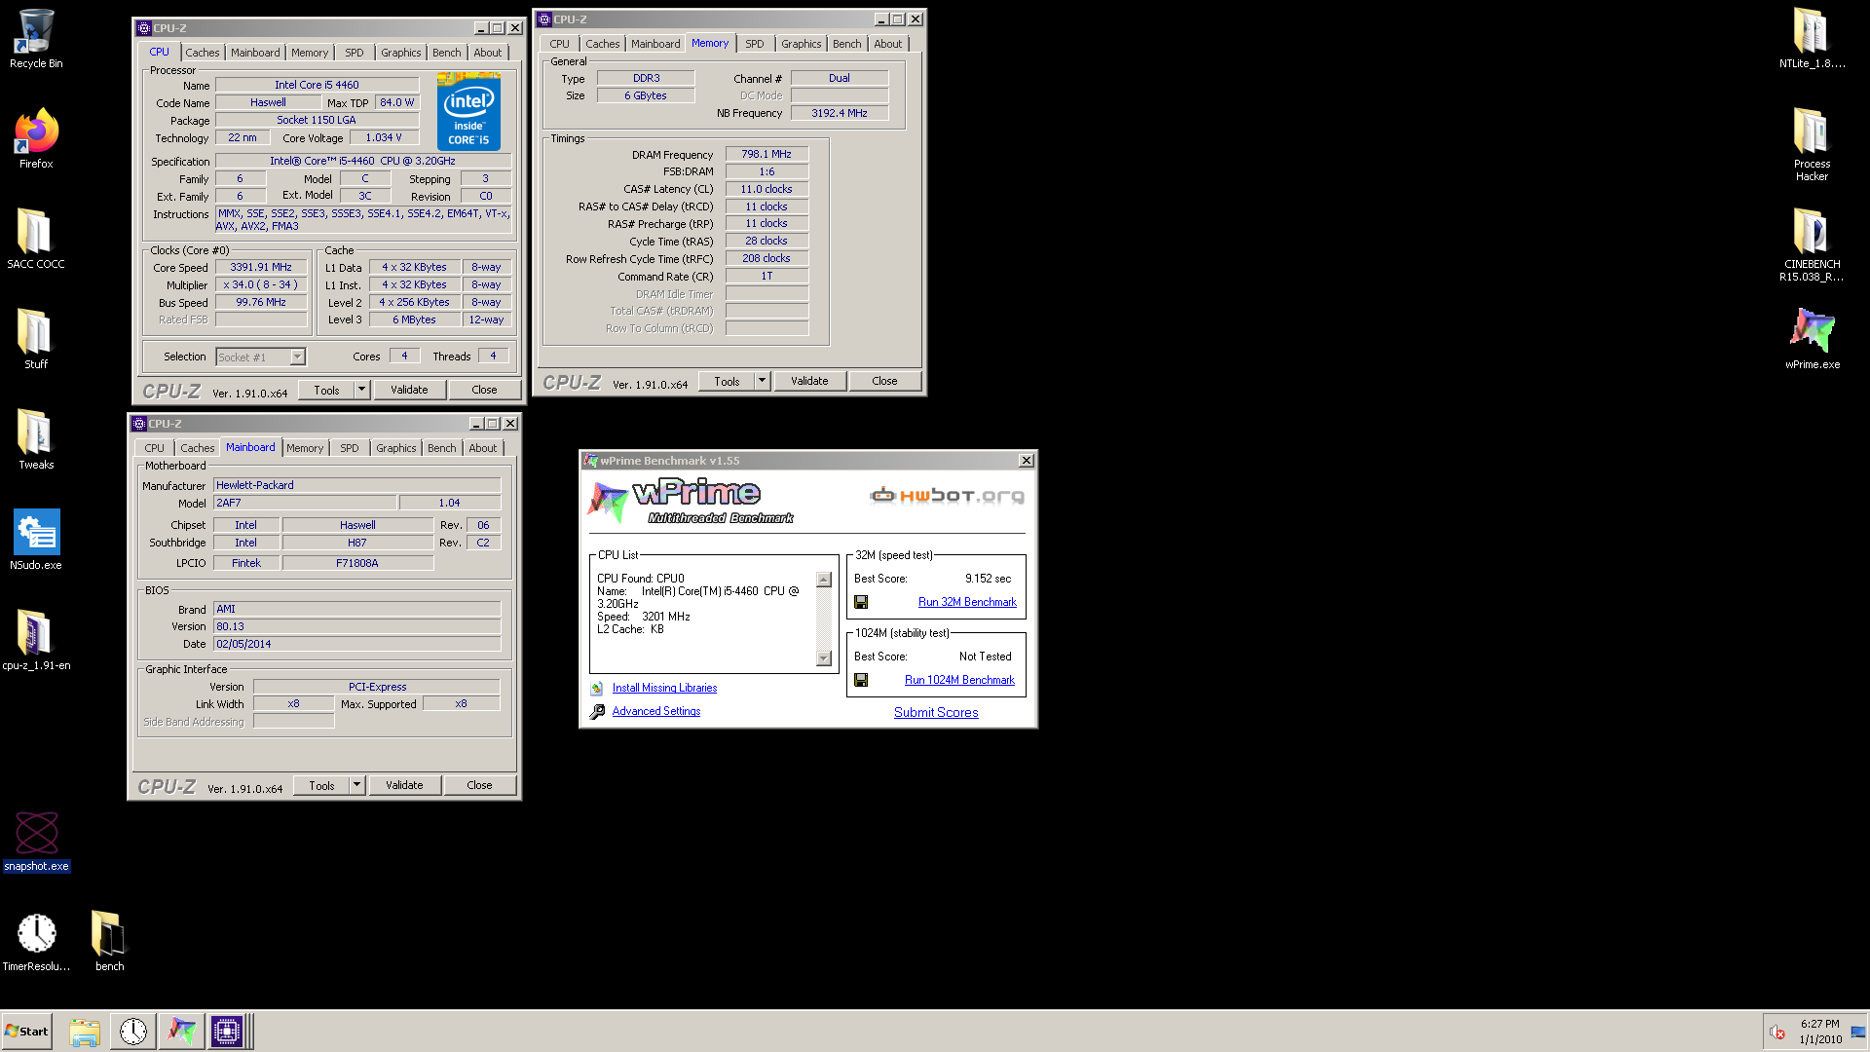Click Tools button in CPU window
1870x1052 pixels.
(x=326, y=390)
